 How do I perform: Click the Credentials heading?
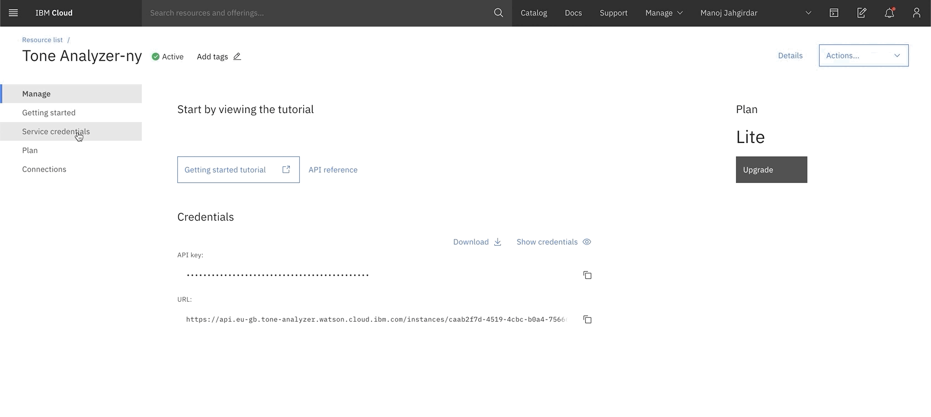[x=206, y=217]
